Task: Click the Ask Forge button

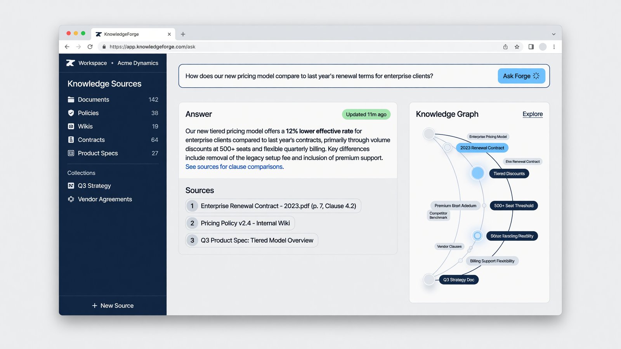Action: (521, 76)
